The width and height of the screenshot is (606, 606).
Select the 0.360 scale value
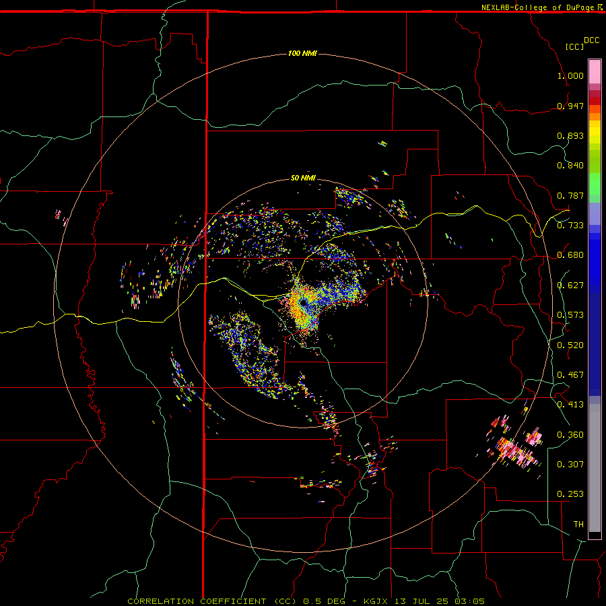[x=570, y=435]
